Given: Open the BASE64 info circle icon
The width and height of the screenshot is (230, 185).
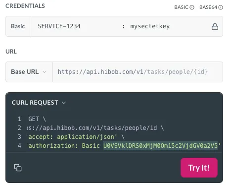Looking at the screenshot, I should click(x=221, y=7).
